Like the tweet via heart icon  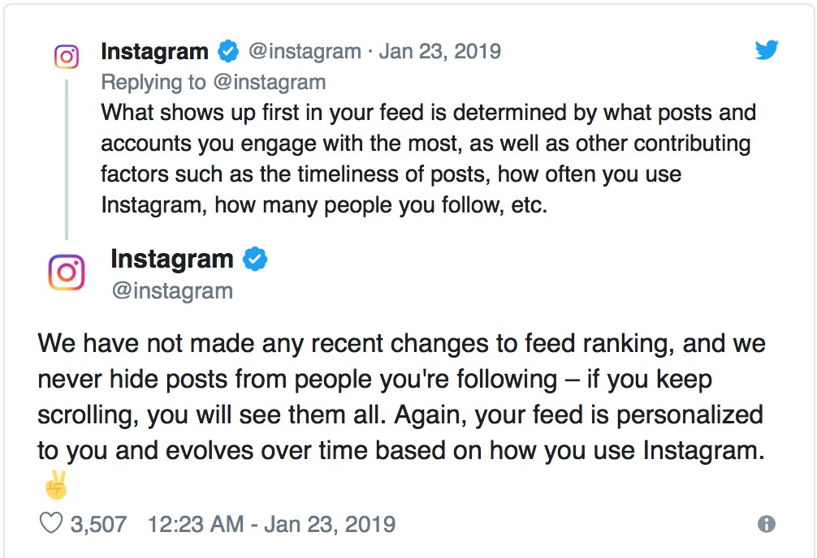coord(51,523)
